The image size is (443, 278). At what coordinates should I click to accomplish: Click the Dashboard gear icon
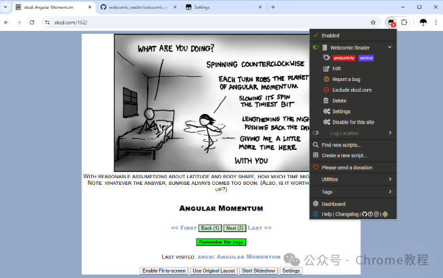coord(316,204)
